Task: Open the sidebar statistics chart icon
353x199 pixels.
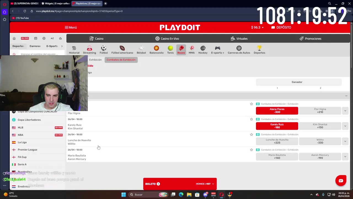Action: [60, 38]
